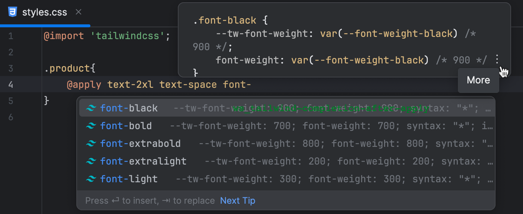Screen dimensions: 523x214
Task: Select font-black from the completion list
Action: (129, 108)
